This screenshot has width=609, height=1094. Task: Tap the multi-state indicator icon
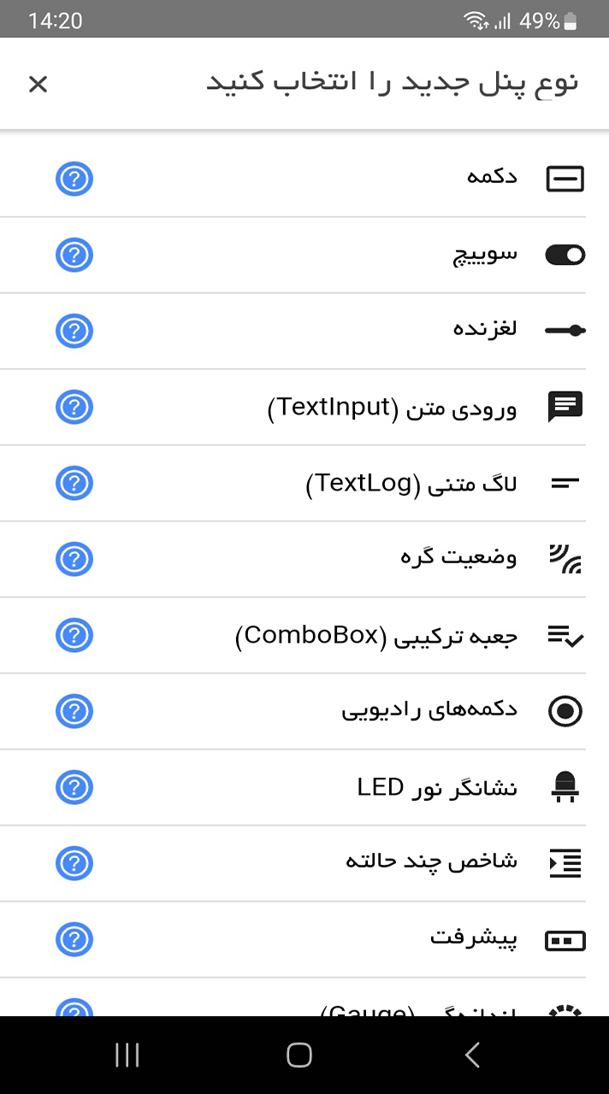tap(565, 863)
